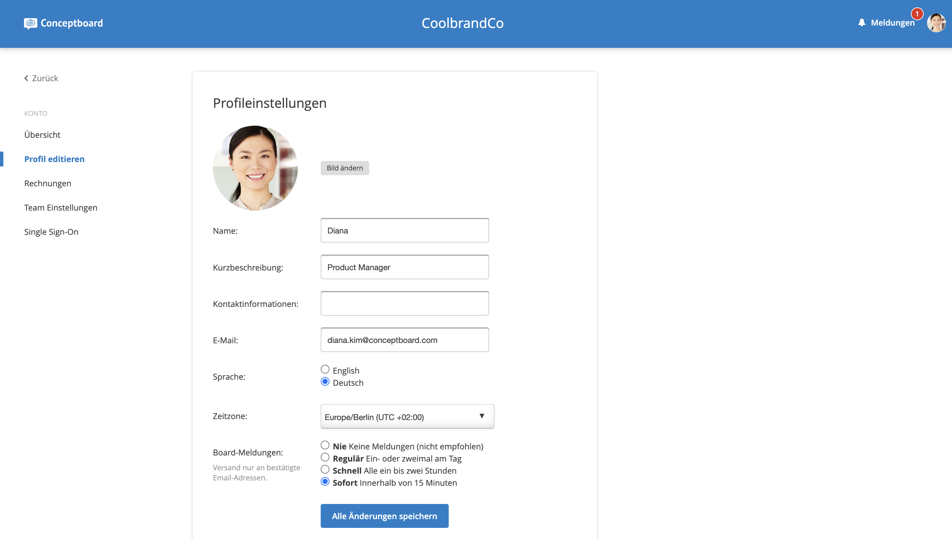This screenshot has width=952, height=539.
Task: Choose Regulär notification frequency
Action: 325,457
